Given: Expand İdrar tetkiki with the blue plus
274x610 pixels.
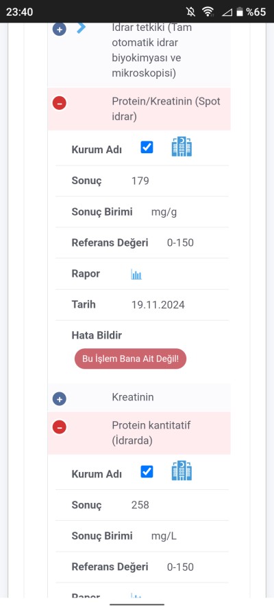Looking at the screenshot, I should pos(60,30).
